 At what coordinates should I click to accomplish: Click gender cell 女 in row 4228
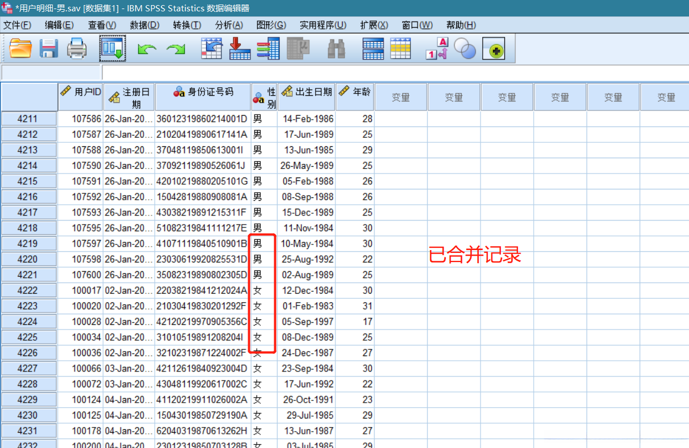point(264,384)
